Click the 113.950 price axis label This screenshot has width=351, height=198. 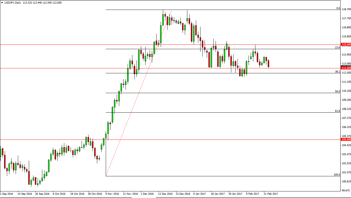point(347,55)
